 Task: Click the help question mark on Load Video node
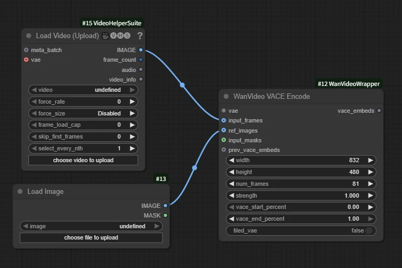coord(140,36)
